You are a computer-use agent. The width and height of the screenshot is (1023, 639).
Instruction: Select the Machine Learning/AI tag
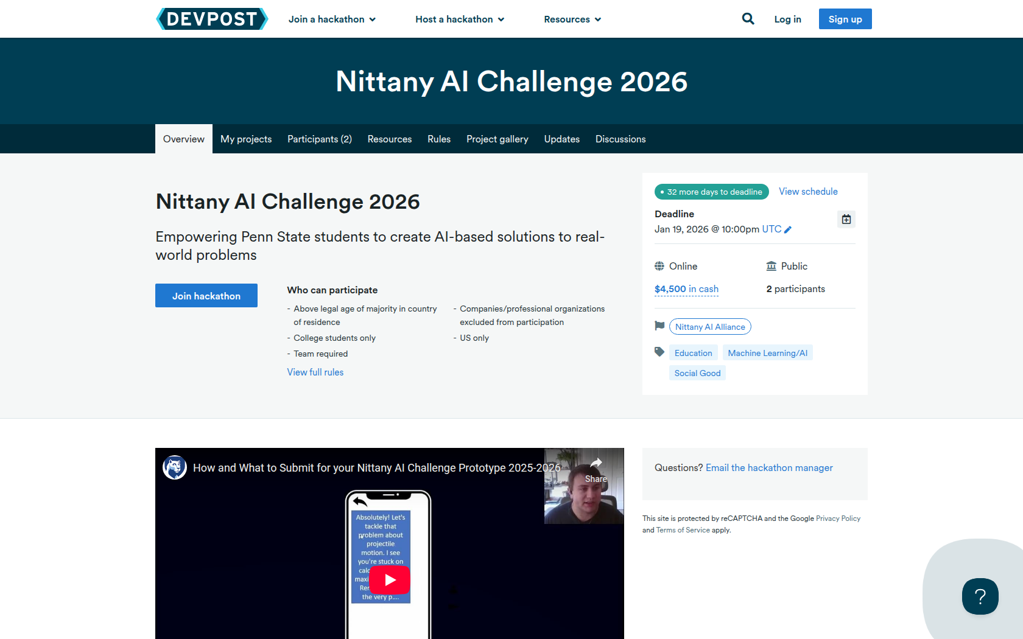tap(767, 353)
